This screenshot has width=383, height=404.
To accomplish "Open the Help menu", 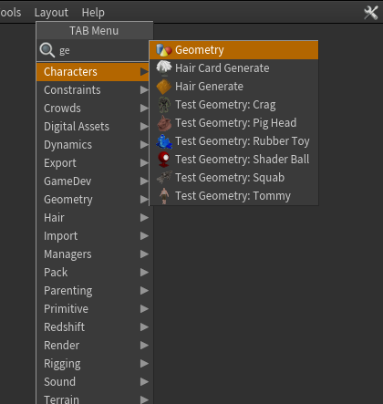I will point(93,13).
